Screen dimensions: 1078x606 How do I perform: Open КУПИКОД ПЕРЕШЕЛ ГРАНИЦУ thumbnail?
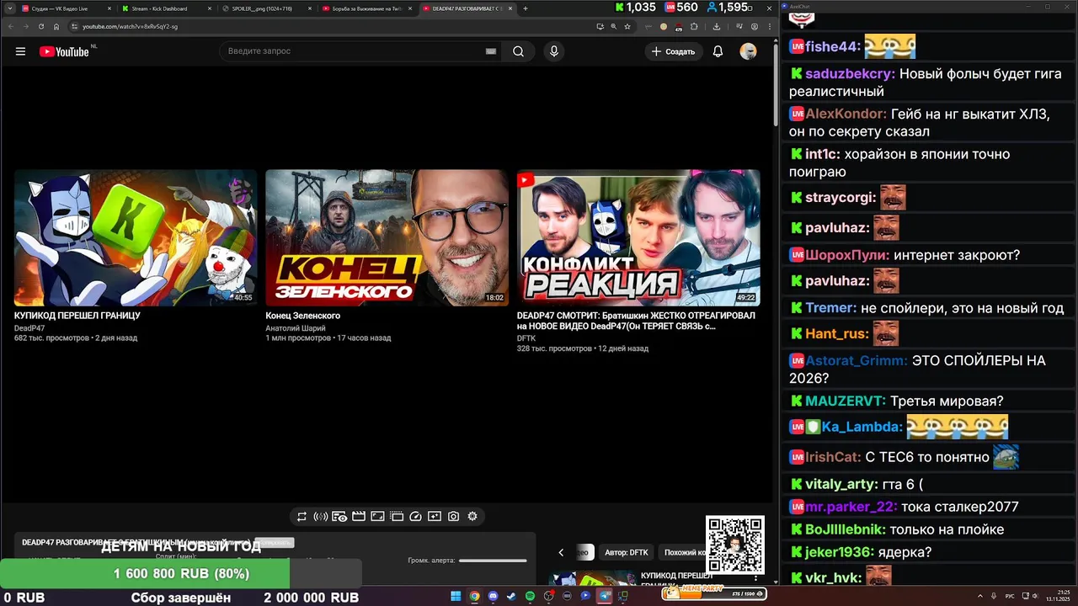pos(136,237)
